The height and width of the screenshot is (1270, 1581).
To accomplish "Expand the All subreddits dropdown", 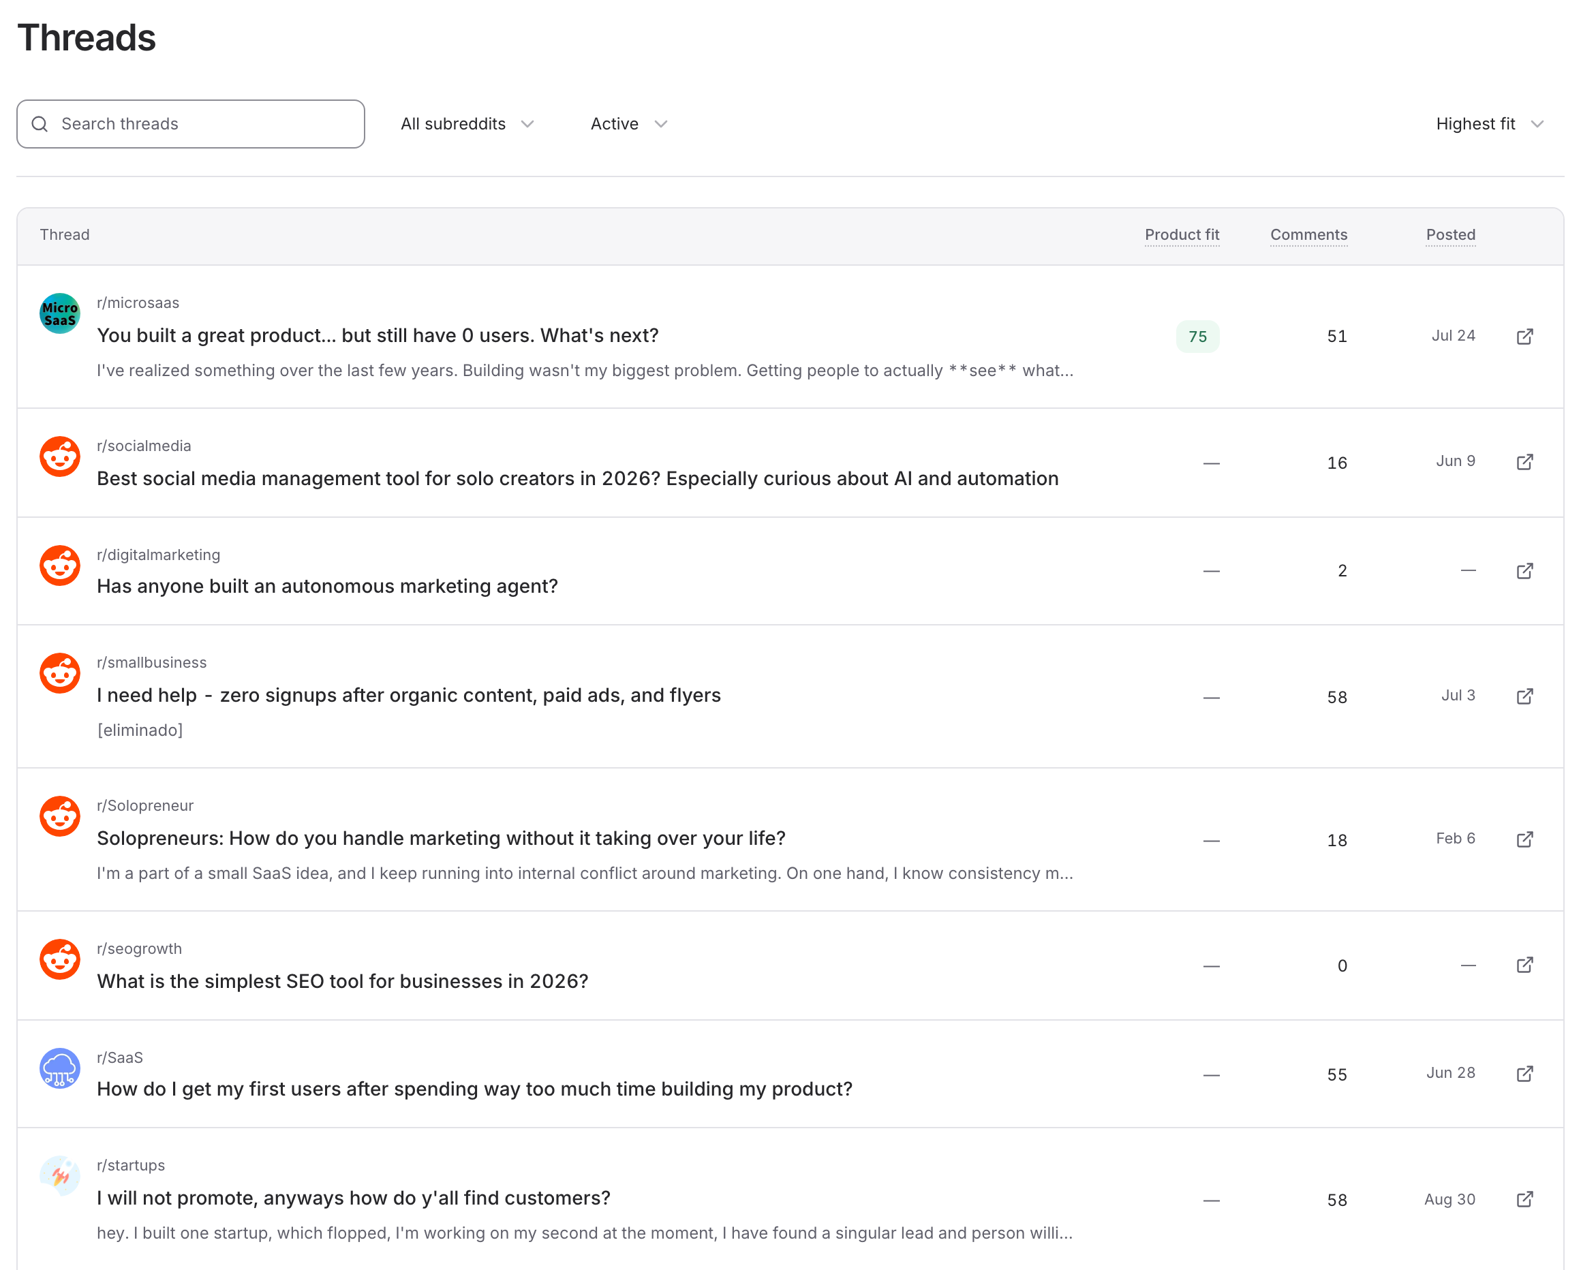I will tap(467, 124).
